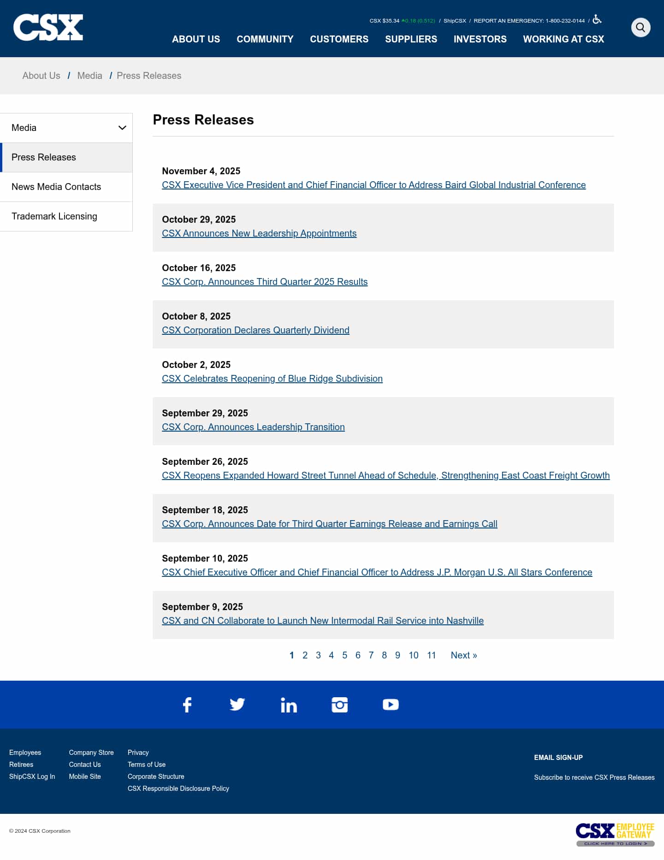Click Privacy footer link
Viewport: 664px width, 860px height.
(x=138, y=753)
